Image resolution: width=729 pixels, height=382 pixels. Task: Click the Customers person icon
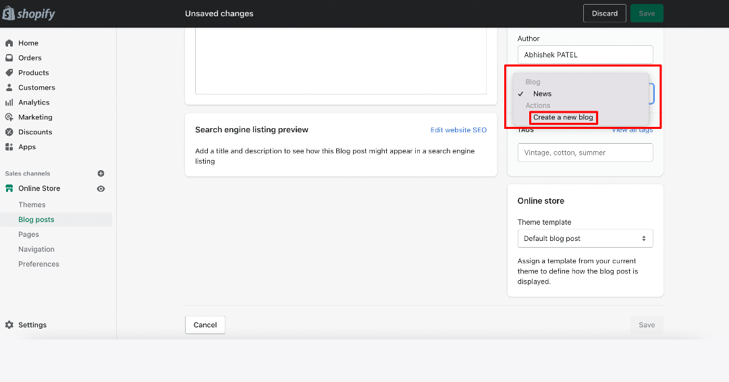pyautogui.click(x=9, y=87)
